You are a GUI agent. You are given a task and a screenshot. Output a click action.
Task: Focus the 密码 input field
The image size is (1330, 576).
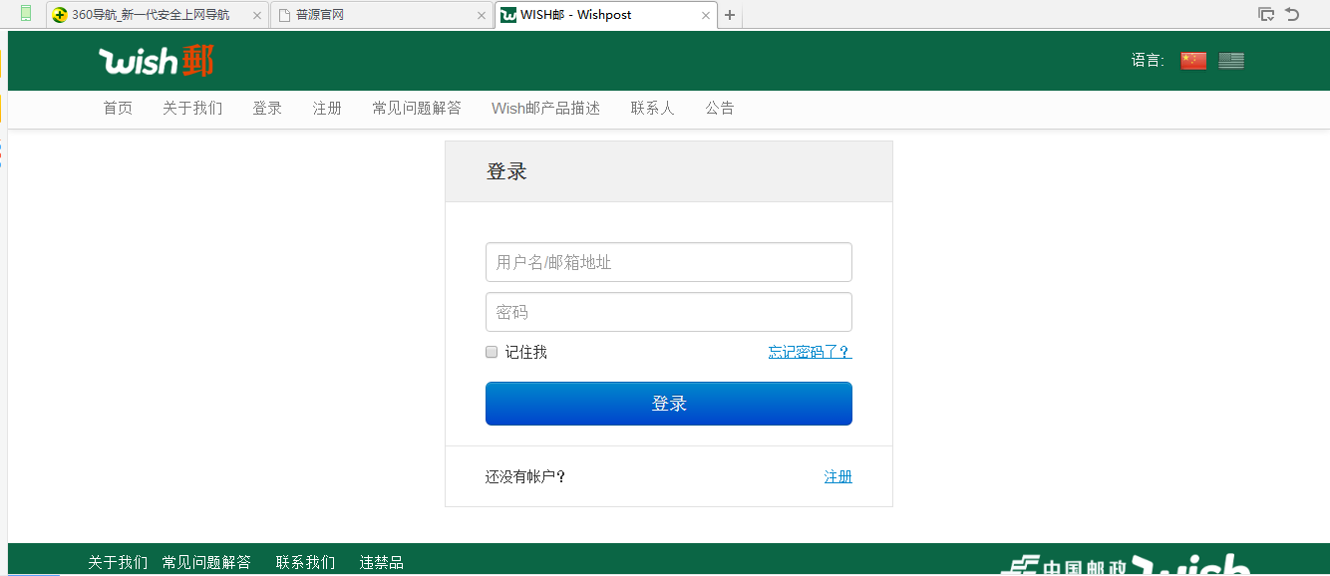668,312
